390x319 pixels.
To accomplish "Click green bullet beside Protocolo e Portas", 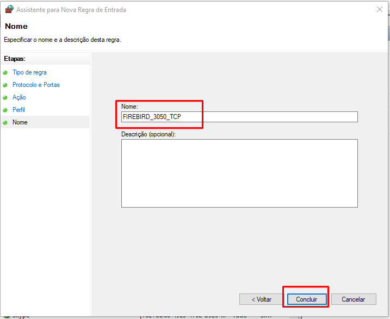I will tap(5, 85).
